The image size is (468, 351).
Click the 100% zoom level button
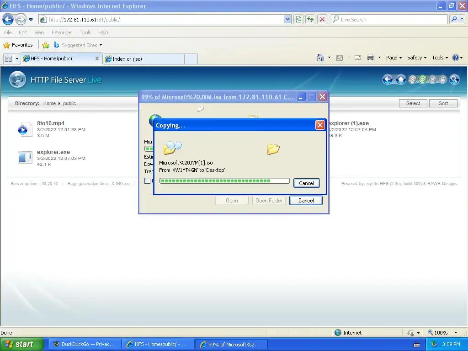(x=437, y=333)
